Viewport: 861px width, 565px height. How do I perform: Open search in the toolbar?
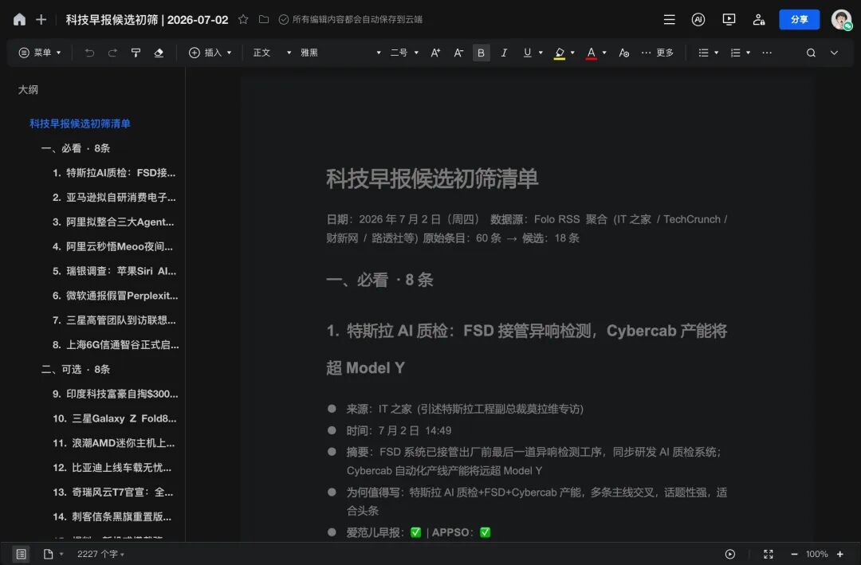click(x=811, y=53)
